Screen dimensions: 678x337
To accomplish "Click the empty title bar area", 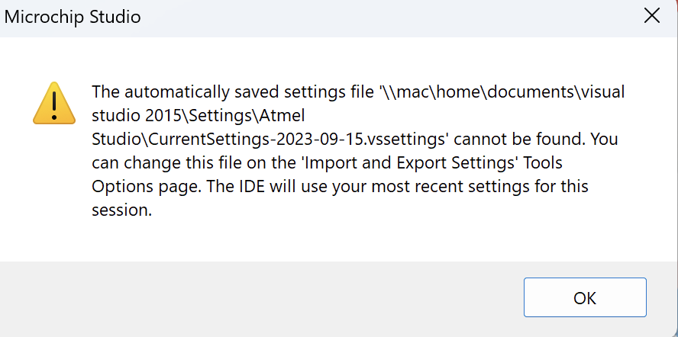I will point(389,18).
